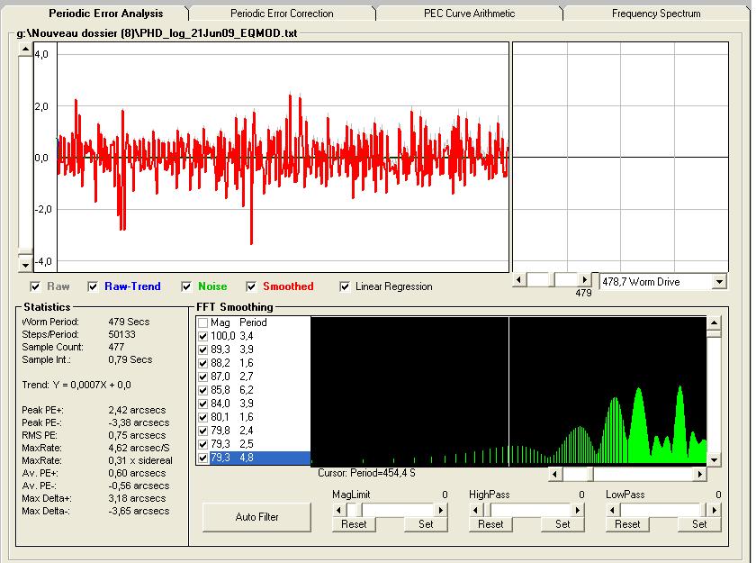Click Set under LowPass
The height and width of the screenshot is (563, 756).
coord(699,524)
